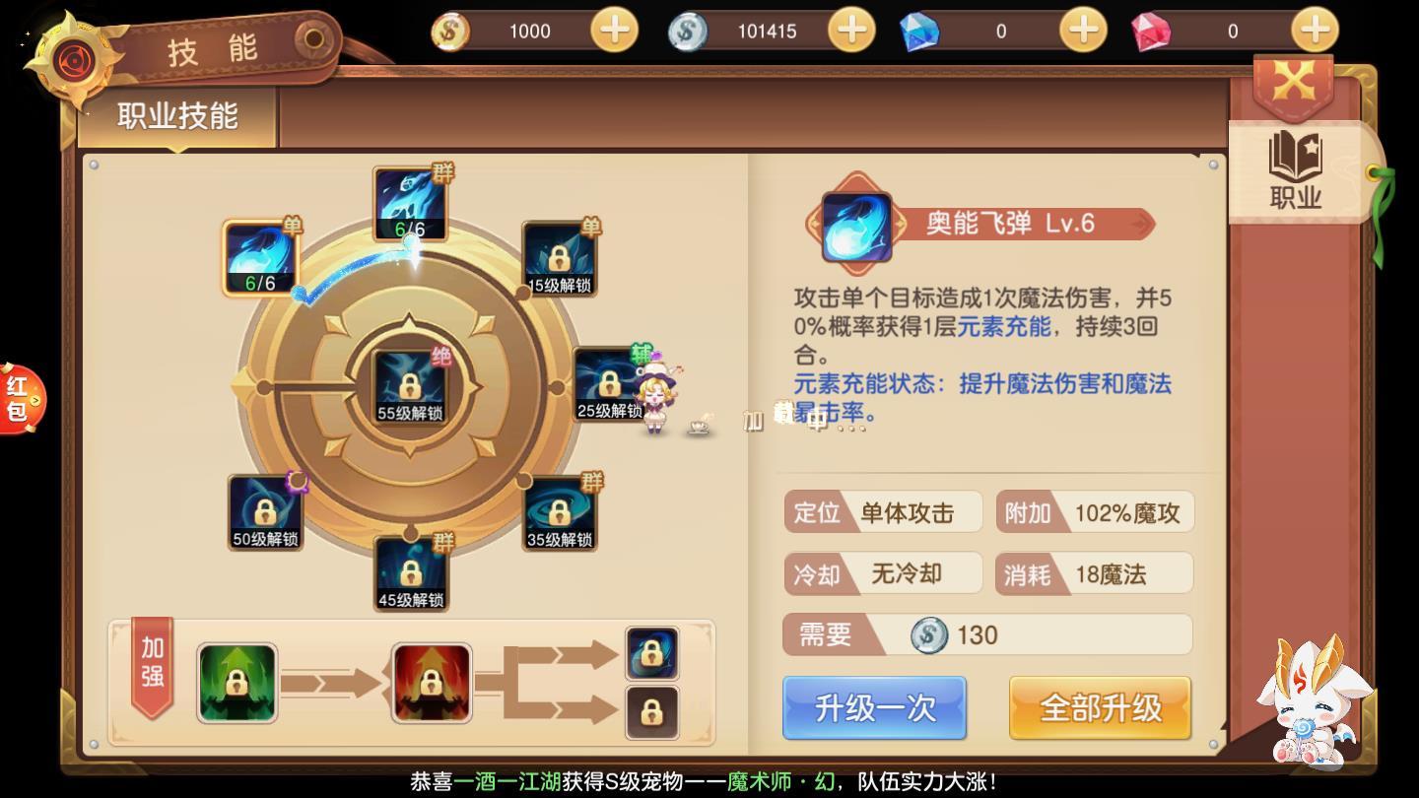Screen dimensions: 1419x798
Task: Select the unlocked single-target skill icon showing 6/6
Action: [x=261, y=258]
